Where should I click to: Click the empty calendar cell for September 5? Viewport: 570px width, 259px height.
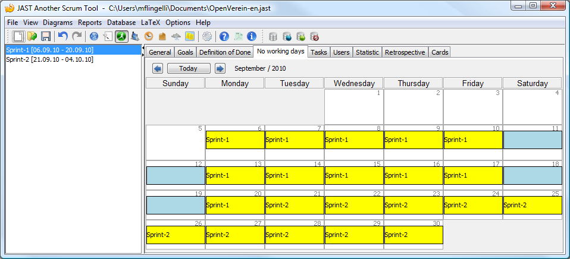tap(176, 143)
